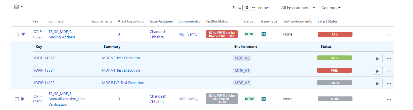Viewport: 413px width, 110px height.
Task: Click Latest Status FAIL bar for IOPIF-13693
Action: click(335, 34)
